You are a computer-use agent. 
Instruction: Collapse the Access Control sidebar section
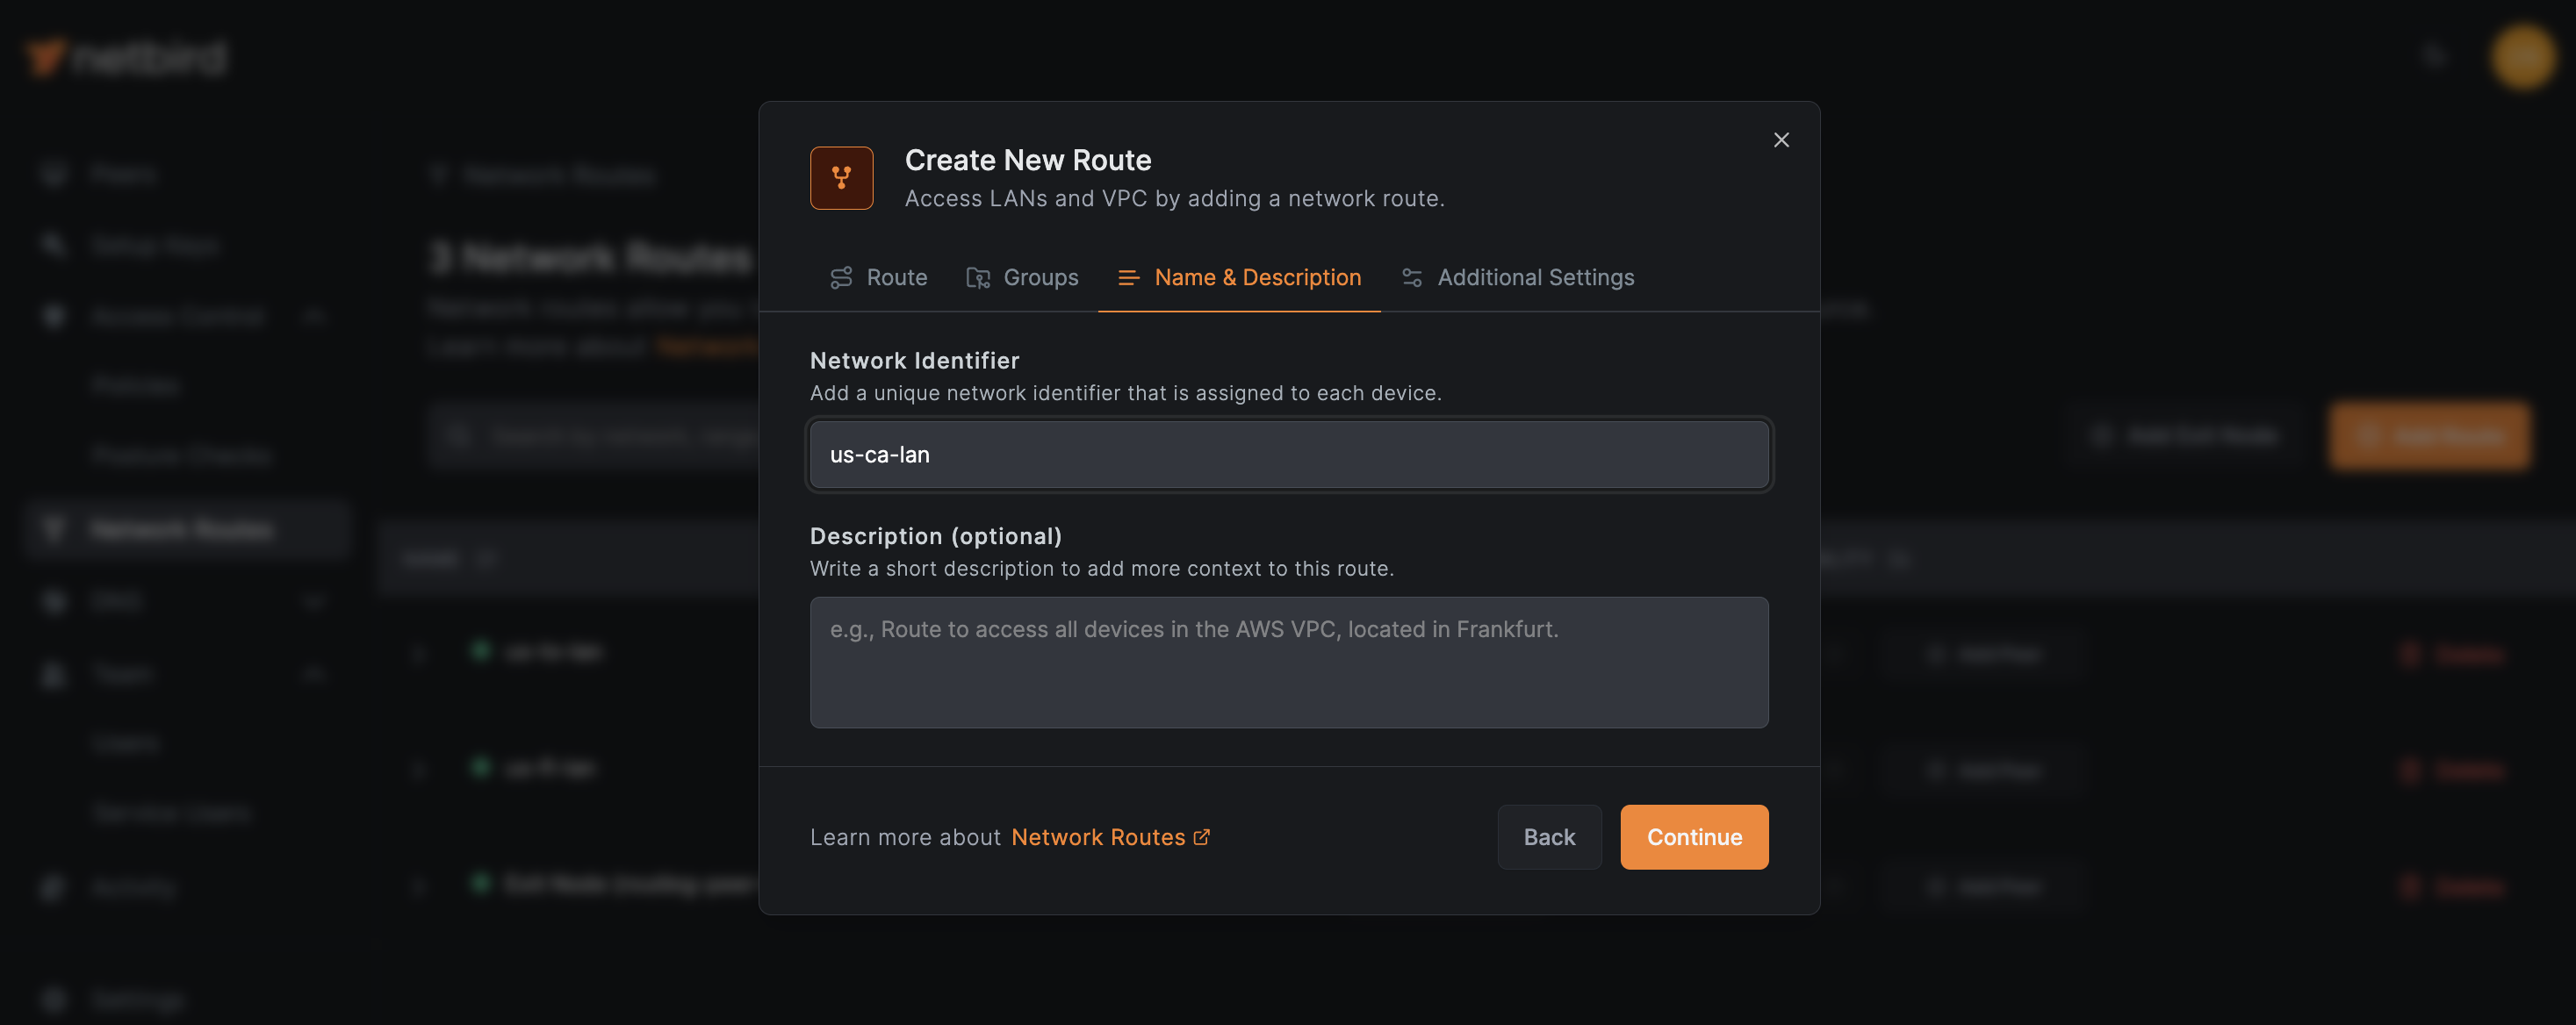pyautogui.click(x=313, y=316)
